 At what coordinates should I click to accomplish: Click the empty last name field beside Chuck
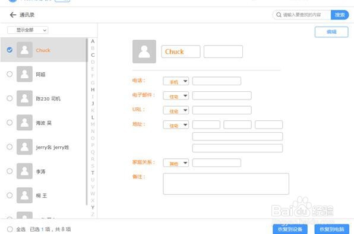tap(223, 52)
